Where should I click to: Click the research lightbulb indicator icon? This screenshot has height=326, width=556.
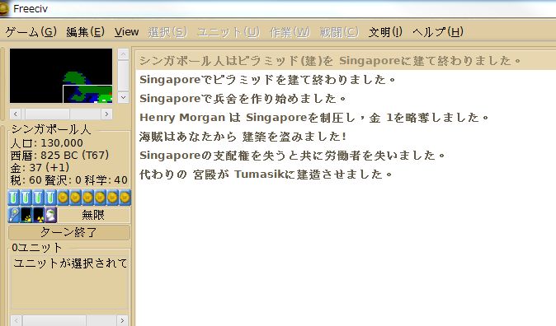click(x=14, y=215)
